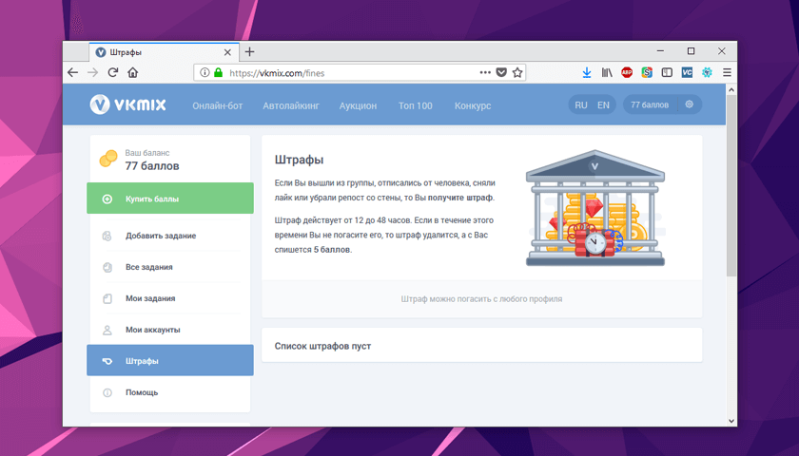Open the Firefox hamburger menu
Viewport: 799px width, 456px height.
pyautogui.click(x=727, y=72)
